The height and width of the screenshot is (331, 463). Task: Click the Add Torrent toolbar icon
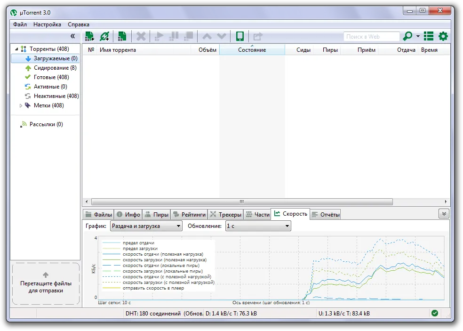[89, 36]
